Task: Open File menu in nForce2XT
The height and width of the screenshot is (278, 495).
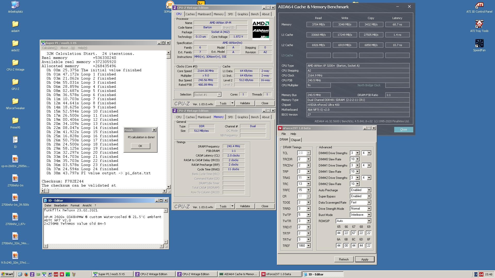Action: coord(284,134)
